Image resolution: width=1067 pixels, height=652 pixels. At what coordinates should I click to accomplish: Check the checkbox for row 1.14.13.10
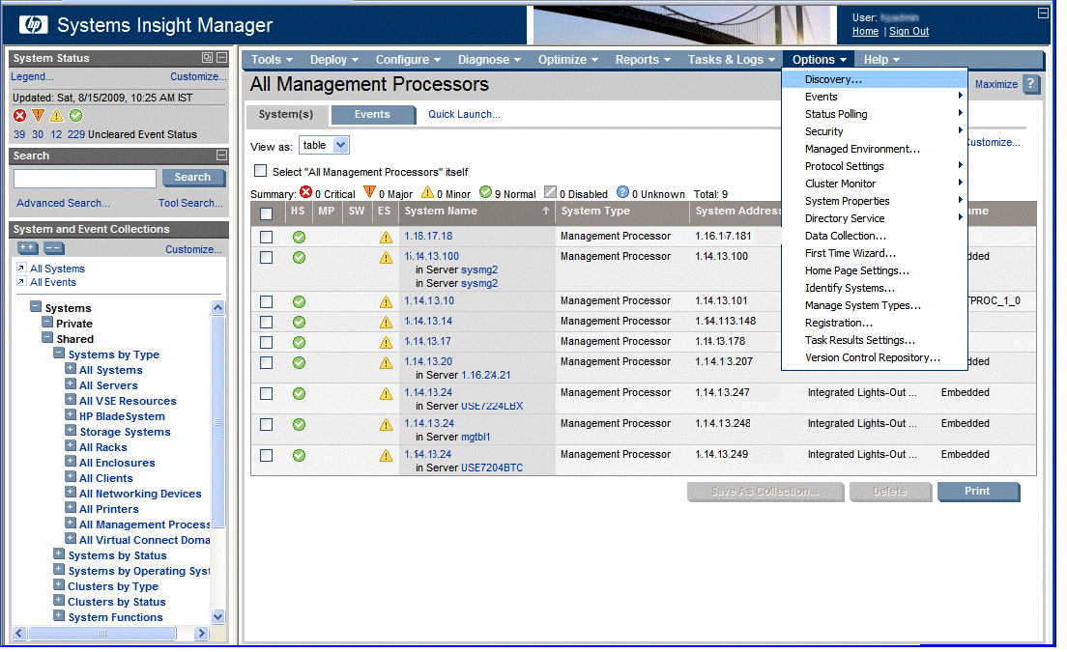pos(266,301)
